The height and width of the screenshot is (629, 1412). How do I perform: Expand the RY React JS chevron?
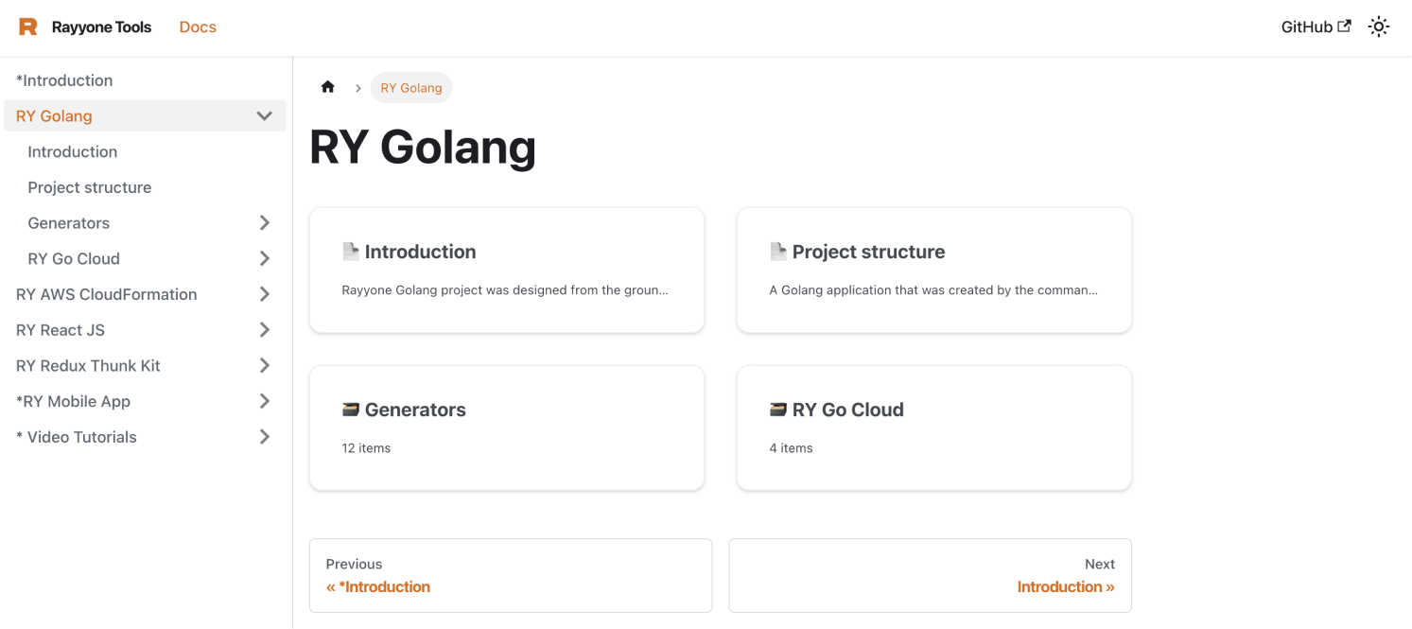(265, 330)
